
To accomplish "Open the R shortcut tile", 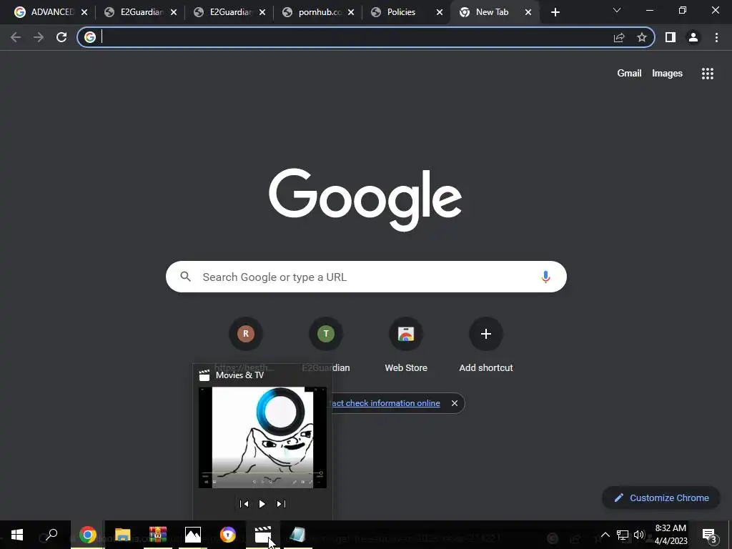I will coord(246,334).
